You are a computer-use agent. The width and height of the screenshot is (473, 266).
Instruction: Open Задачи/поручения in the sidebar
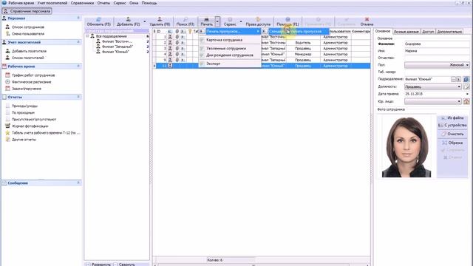point(27,89)
